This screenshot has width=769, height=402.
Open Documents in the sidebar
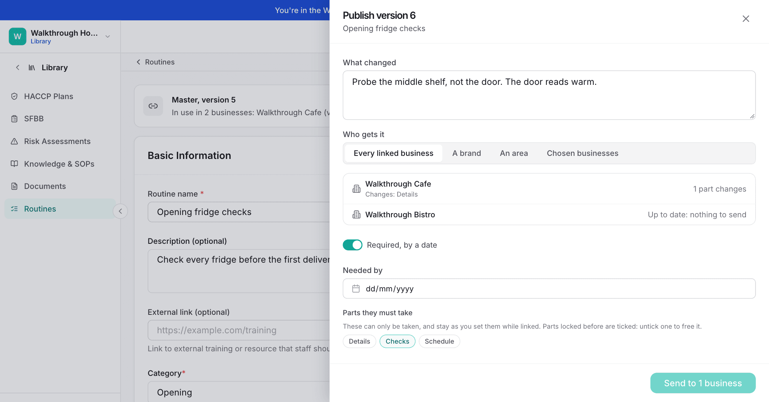[45, 186]
